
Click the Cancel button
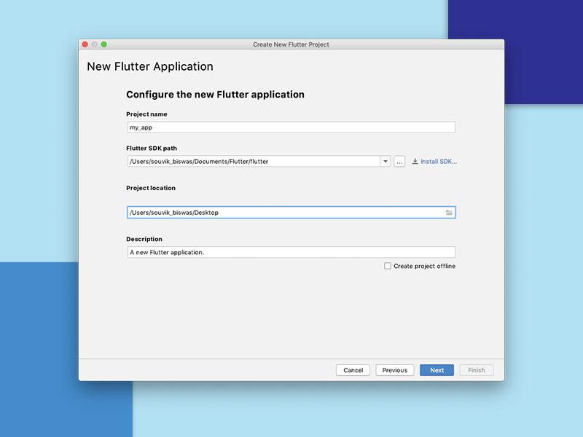pos(353,370)
